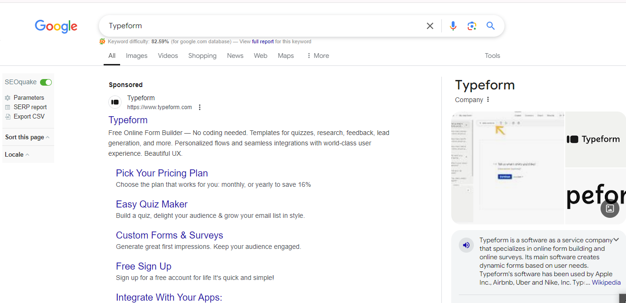Open the Typeform editor screenshot thumbnail
Screen dimensions: 626x303
click(x=507, y=167)
